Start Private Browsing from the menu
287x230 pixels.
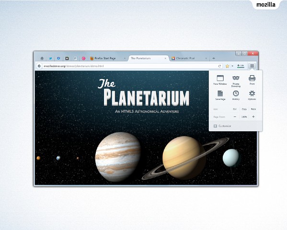coord(236,81)
